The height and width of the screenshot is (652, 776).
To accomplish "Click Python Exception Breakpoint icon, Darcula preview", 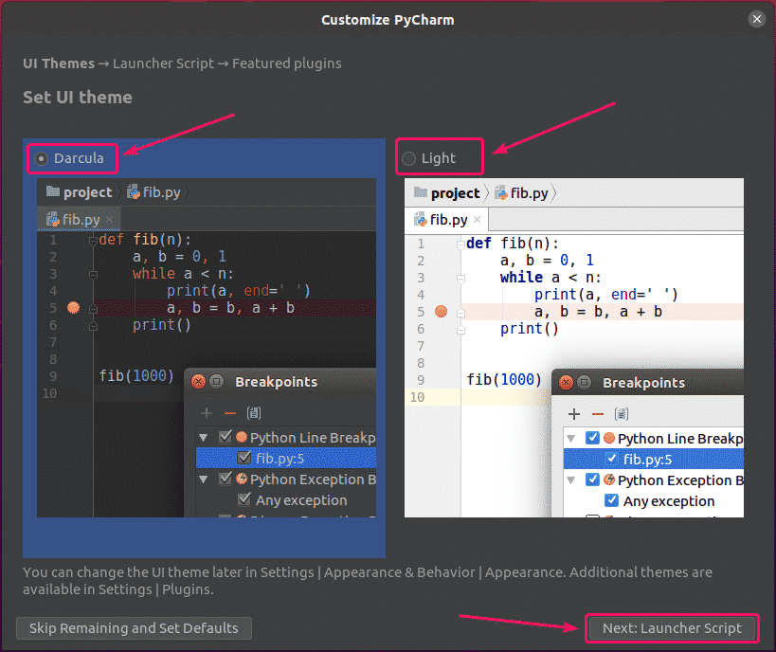I will 242,479.
